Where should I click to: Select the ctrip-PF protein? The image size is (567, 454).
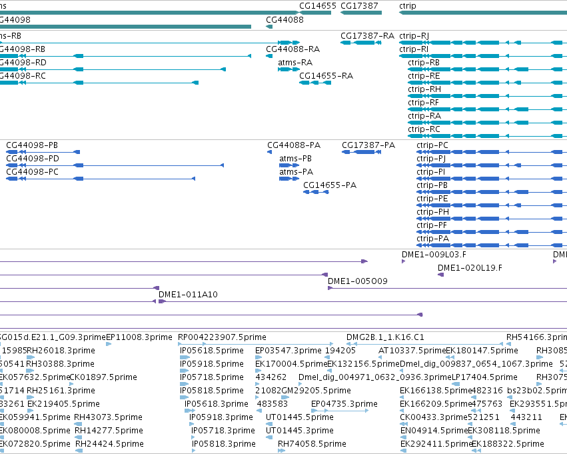492,232
